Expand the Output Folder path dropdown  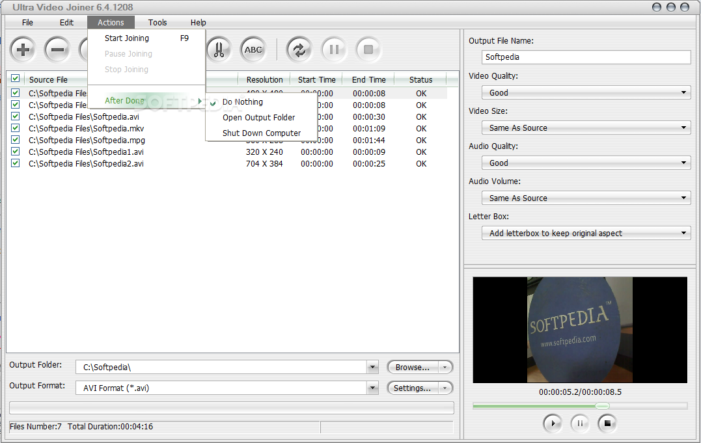tap(372, 367)
